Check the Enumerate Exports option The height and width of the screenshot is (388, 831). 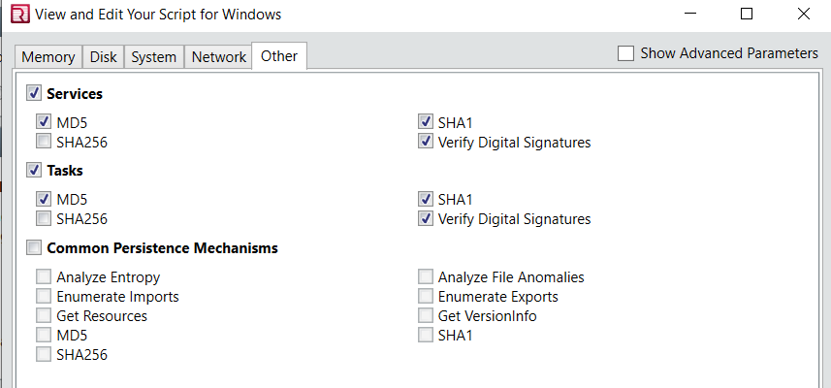[425, 296]
